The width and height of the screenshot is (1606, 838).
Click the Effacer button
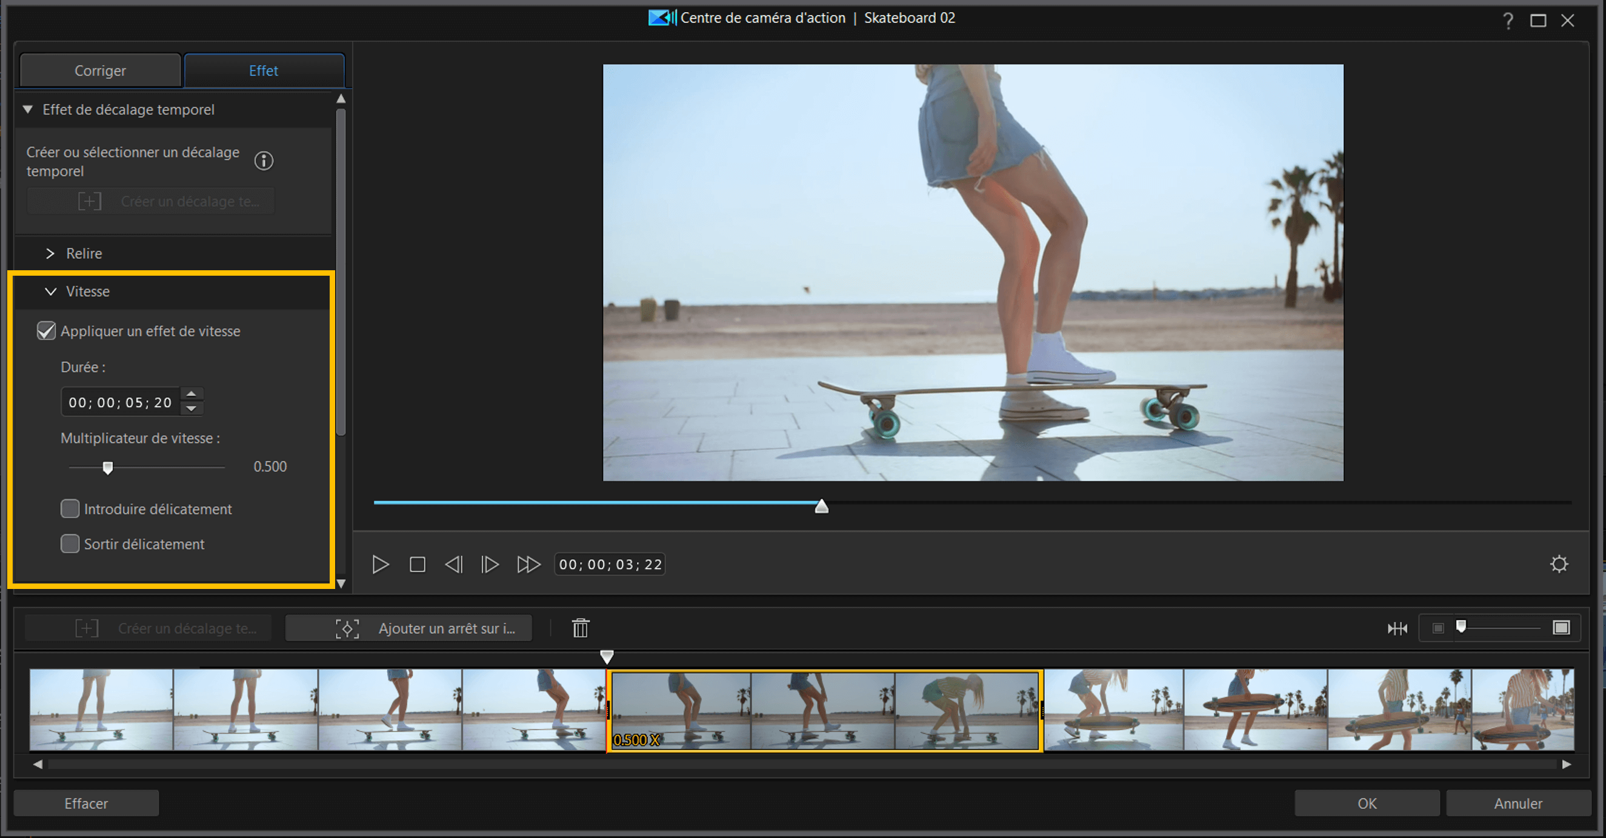point(85,803)
